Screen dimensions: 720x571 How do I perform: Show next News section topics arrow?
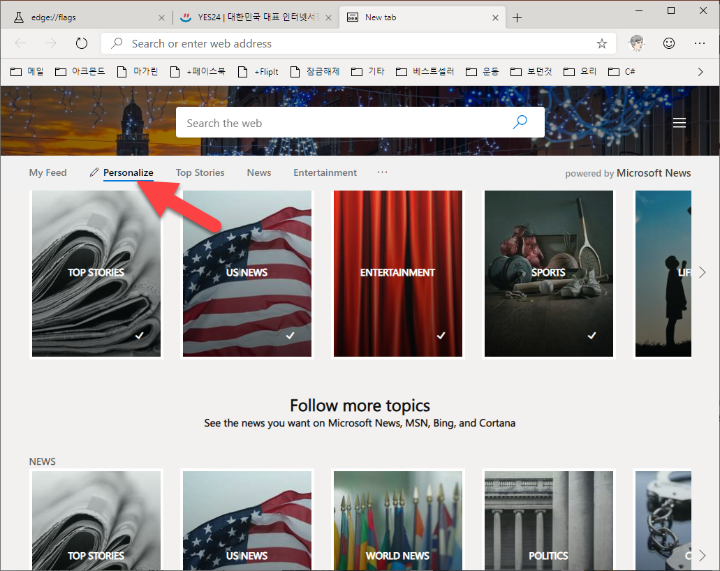702,556
